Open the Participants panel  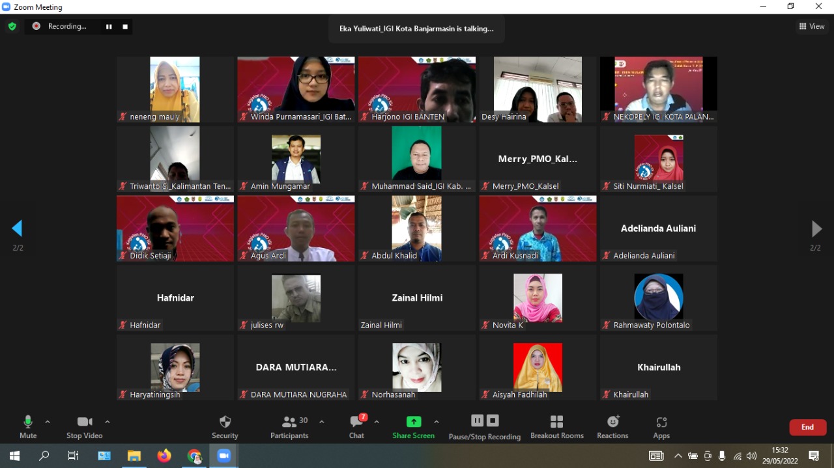pyautogui.click(x=289, y=426)
